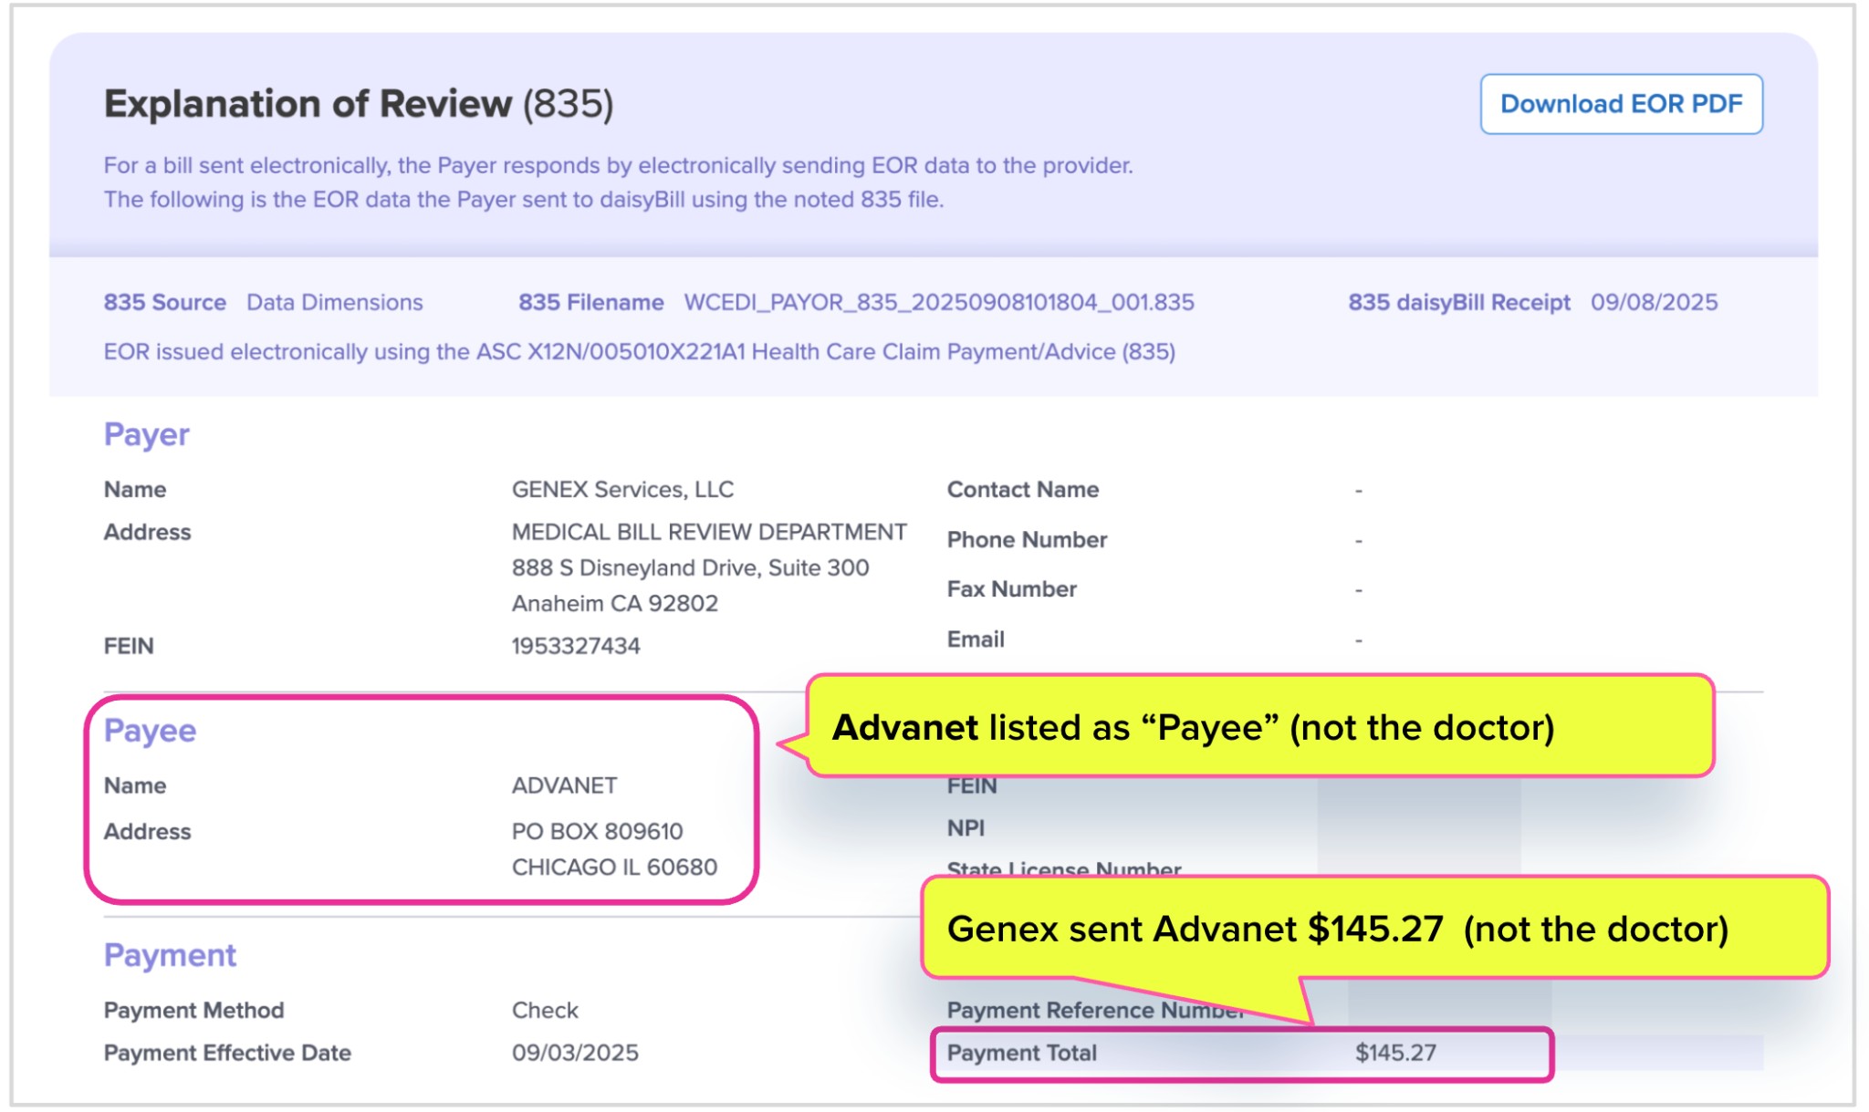Click the Payee section heading
This screenshot has height=1112, width=1869.
(x=150, y=731)
